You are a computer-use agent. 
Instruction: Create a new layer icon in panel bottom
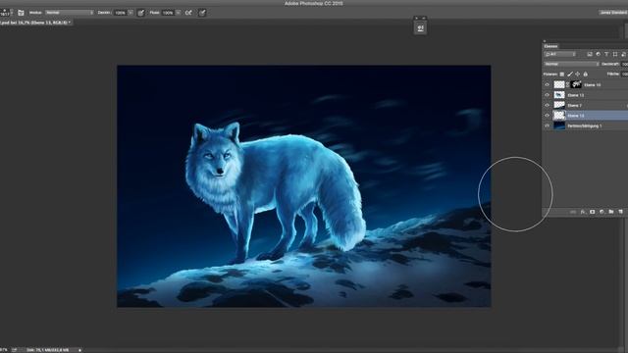pyautogui.click(x=620, y=212)
